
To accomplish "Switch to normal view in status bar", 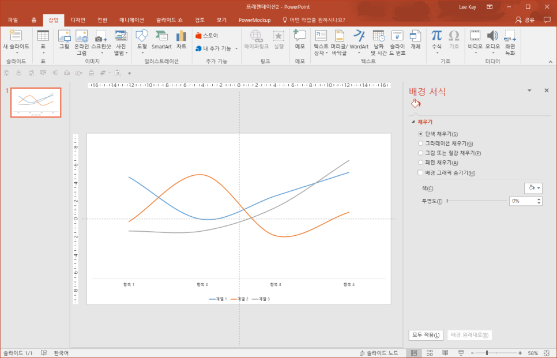I will (x=414, y=353).
